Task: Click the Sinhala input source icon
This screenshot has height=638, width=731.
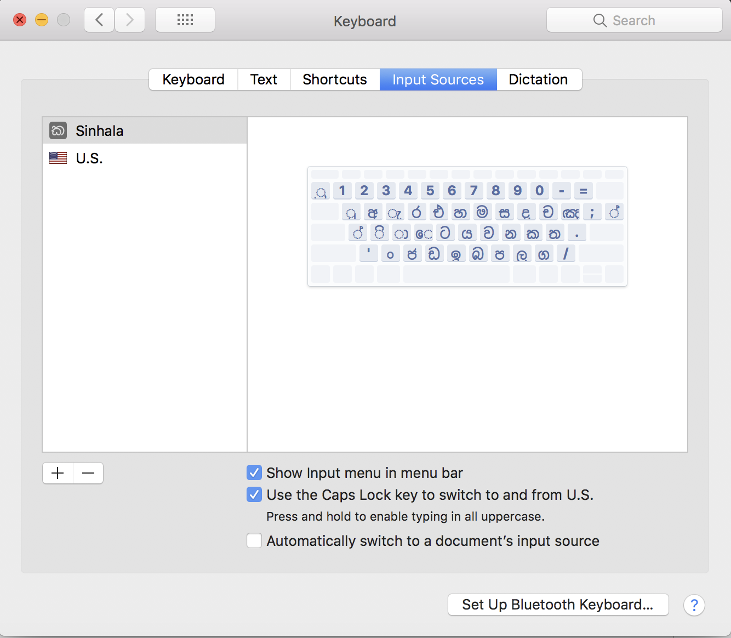Action: click(x=58, y=130)
